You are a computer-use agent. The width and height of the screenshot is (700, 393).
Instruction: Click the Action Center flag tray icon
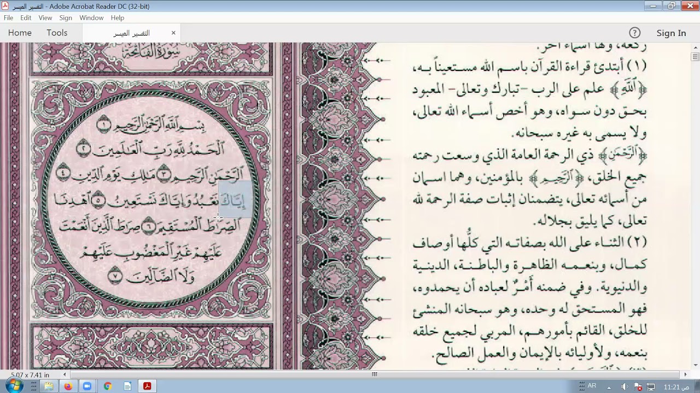click(638, 387)
